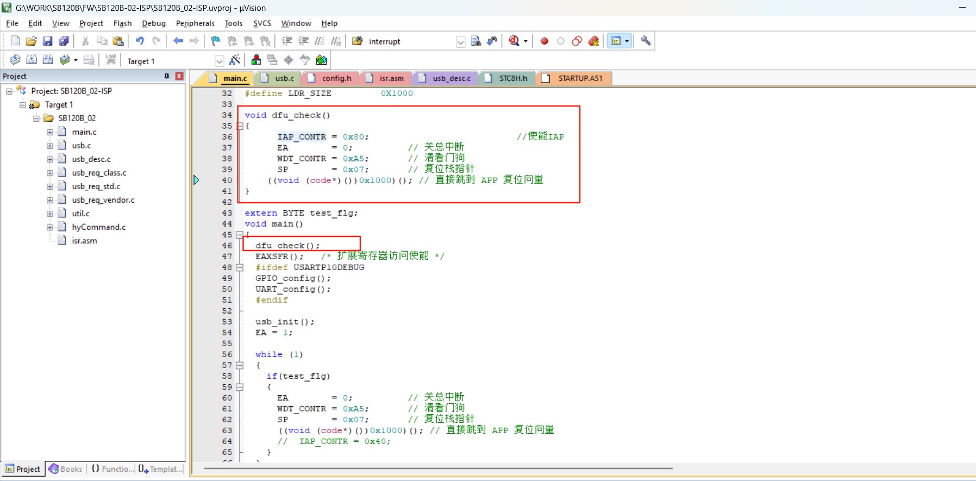
Task: Switch to STARTUP.A51 editor tab
Action: (574, 78)
